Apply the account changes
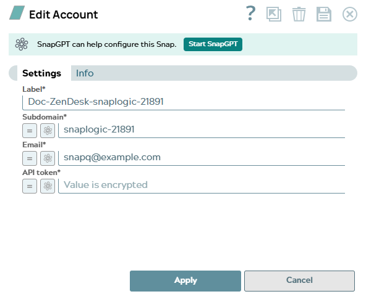This screenshot has width=366, height=302. click(185, 281)
